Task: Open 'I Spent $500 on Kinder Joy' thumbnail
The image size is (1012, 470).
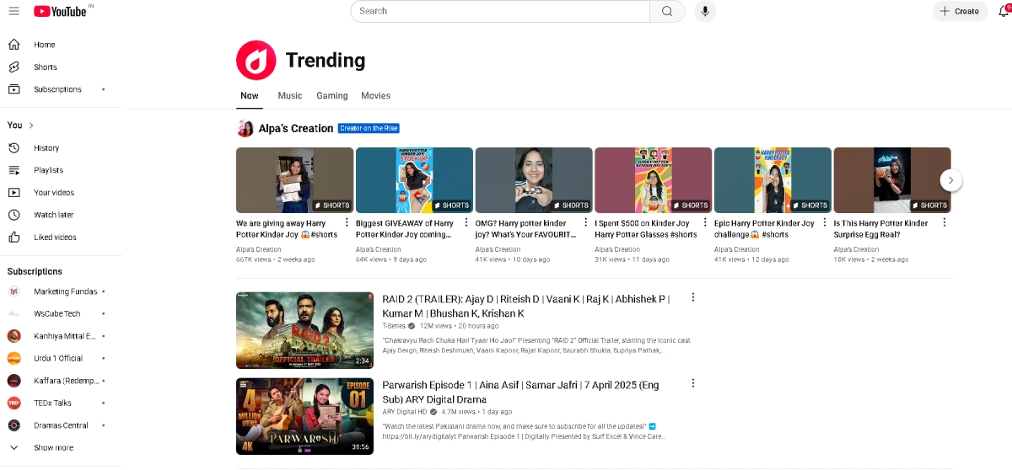Action: pyautogui.click(x=654, y=180)
